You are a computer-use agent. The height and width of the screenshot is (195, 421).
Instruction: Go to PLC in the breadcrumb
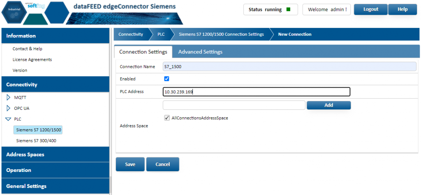(x=161, y=34)
